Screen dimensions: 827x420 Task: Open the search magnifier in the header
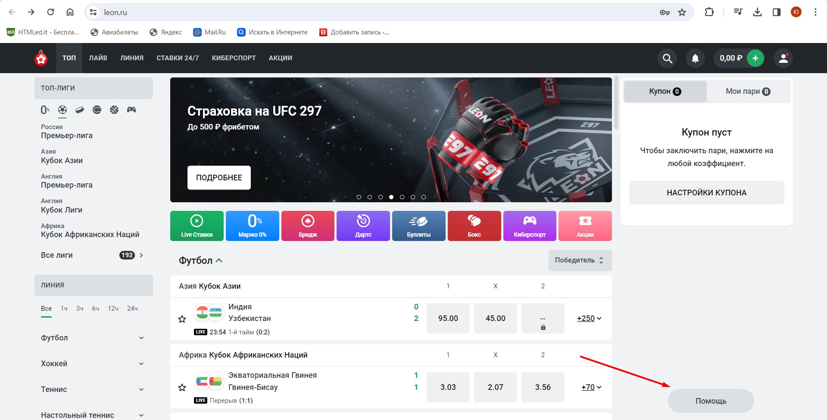click(667, 59)
